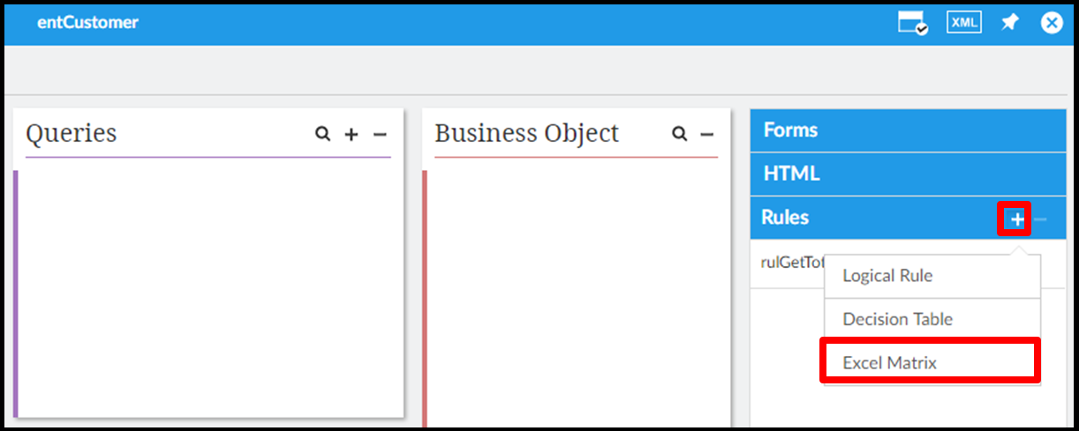Click the validate window icon with checkmark
The height and width of the screenshot is (431, 1079).
click(912, 23)
